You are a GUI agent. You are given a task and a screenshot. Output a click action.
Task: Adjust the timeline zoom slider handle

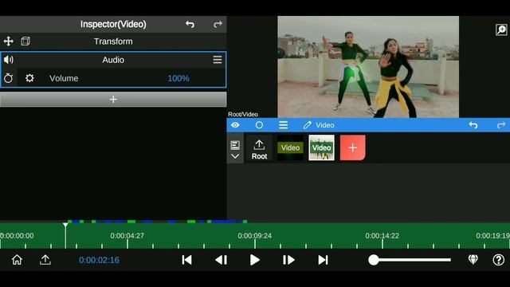(374, 260)
